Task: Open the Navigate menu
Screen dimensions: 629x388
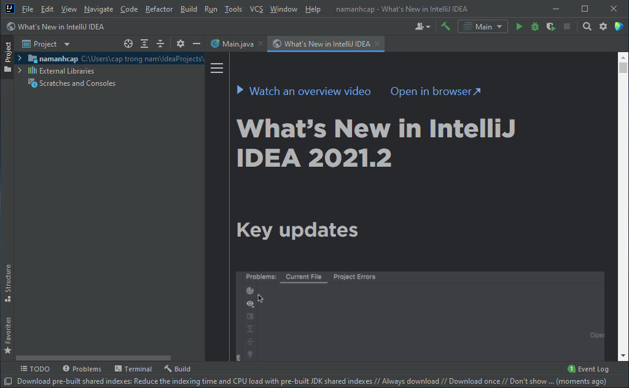Action: pos(98,9)
